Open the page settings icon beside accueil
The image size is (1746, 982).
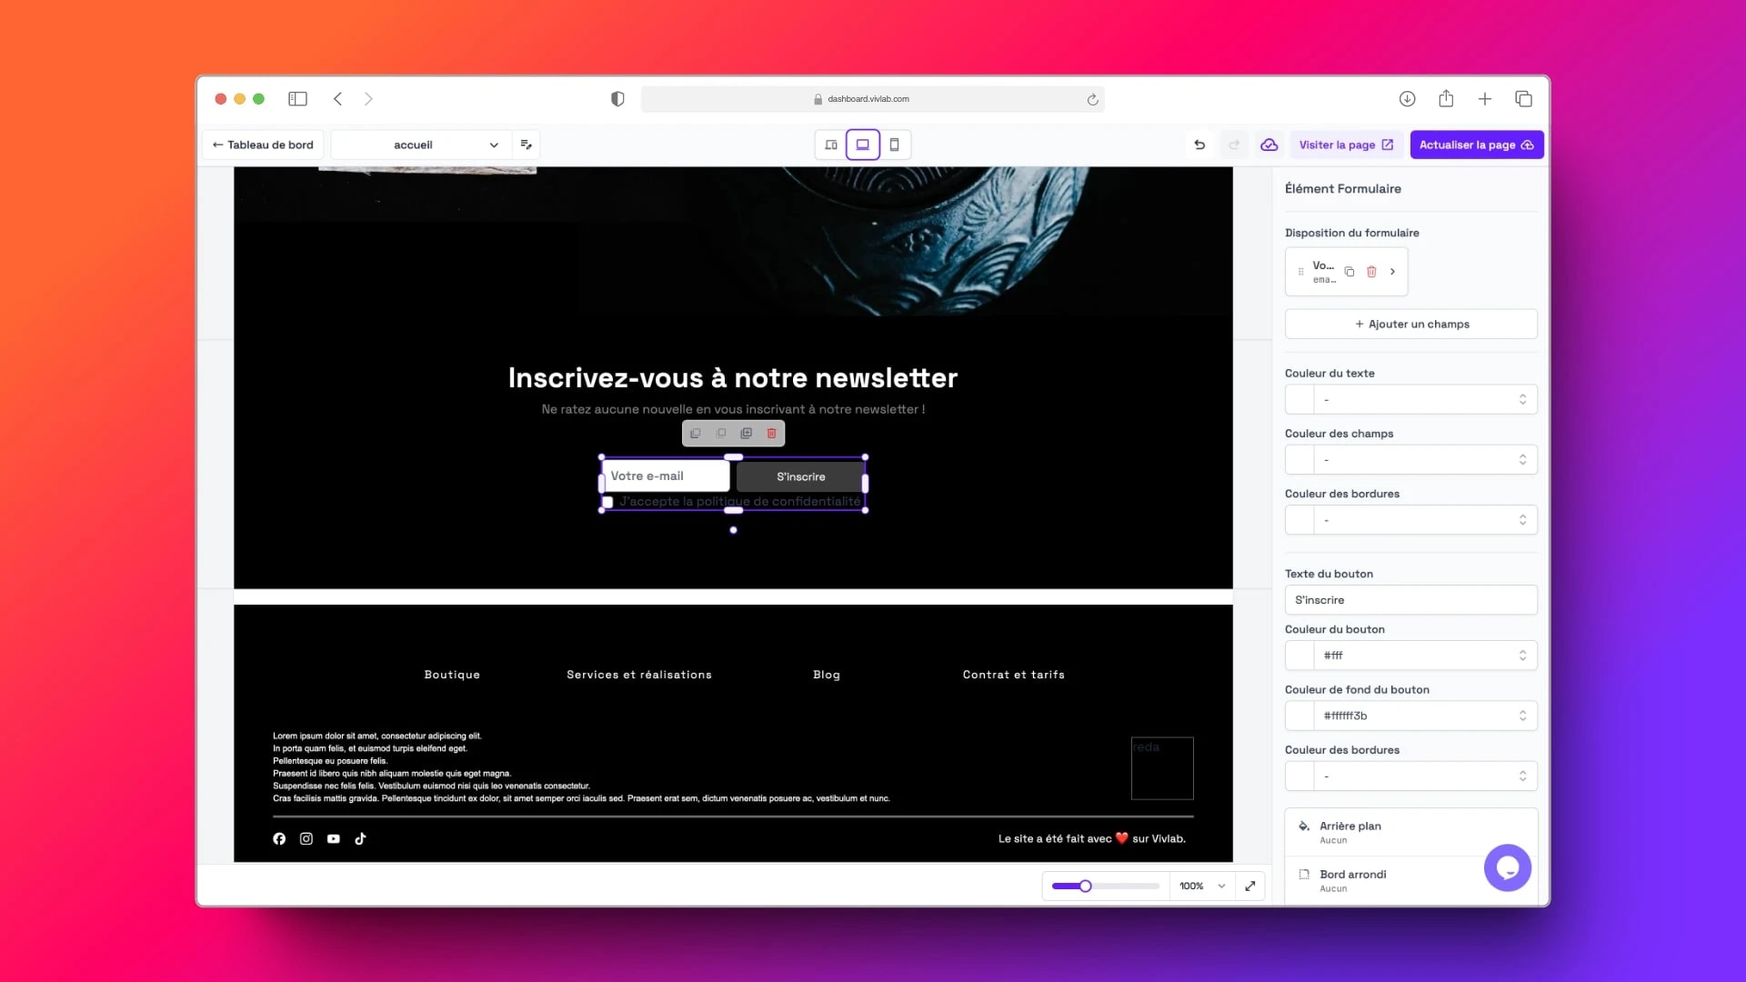pos(526,145)
